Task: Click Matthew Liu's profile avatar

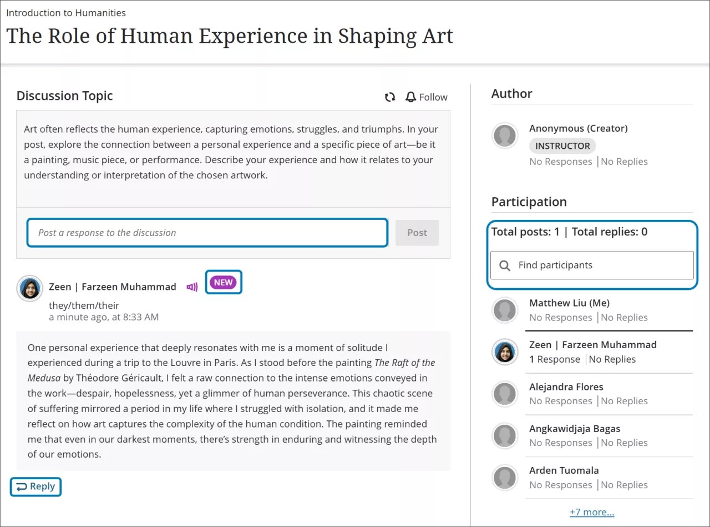Action: (505, 310)
